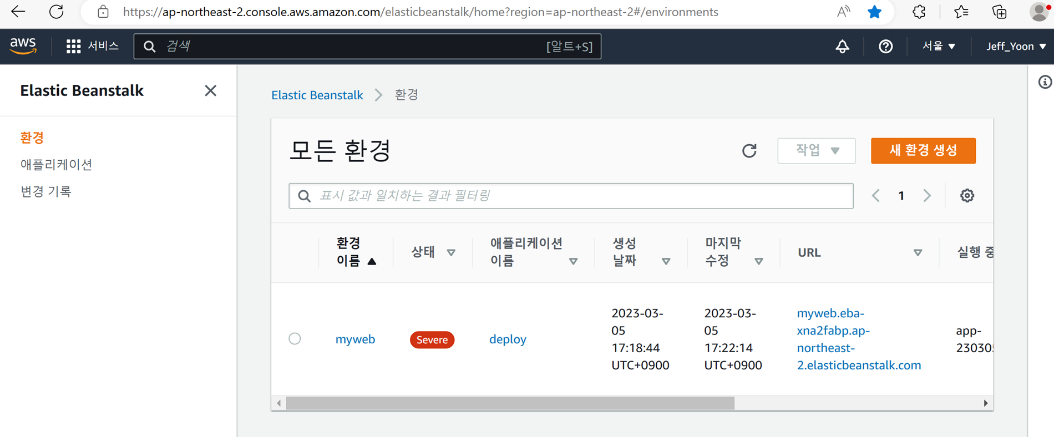Refresh the environments list
Image resolution: width=1054 pixels, height=437 pixels.
749,151
